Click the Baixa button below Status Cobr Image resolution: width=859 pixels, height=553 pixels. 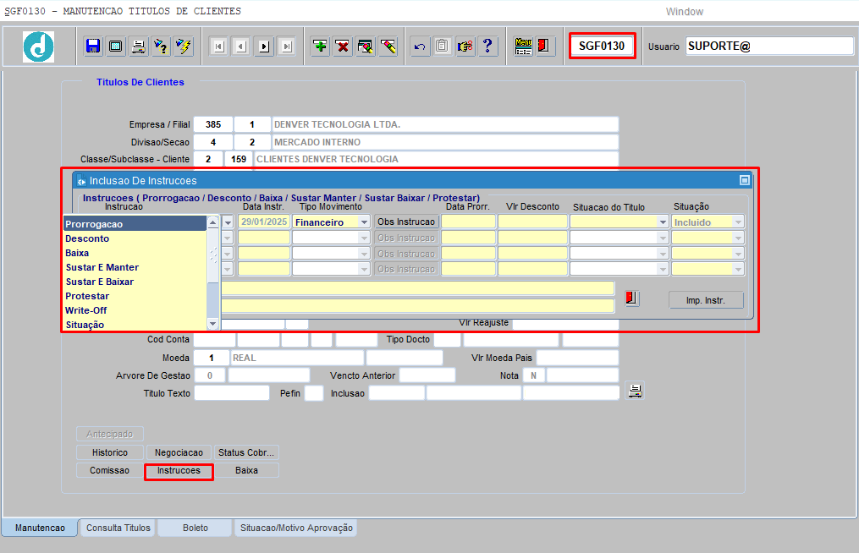click(x=246, y=470)
